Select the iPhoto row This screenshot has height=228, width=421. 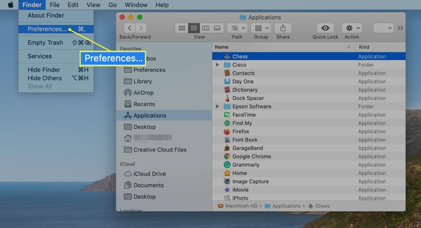coord(309,198)
